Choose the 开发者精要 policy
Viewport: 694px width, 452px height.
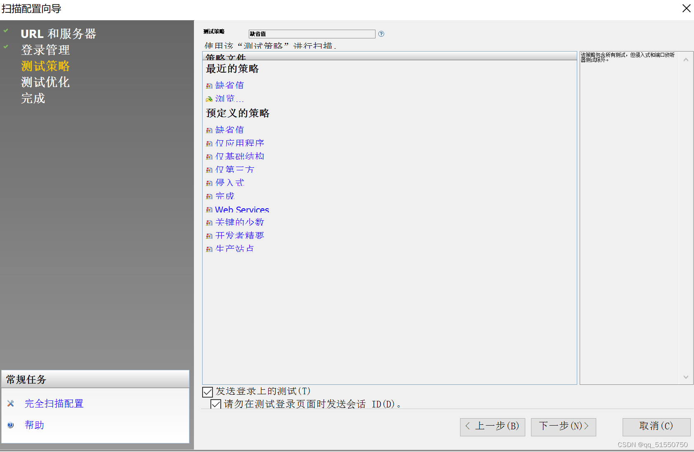point(240,235)
